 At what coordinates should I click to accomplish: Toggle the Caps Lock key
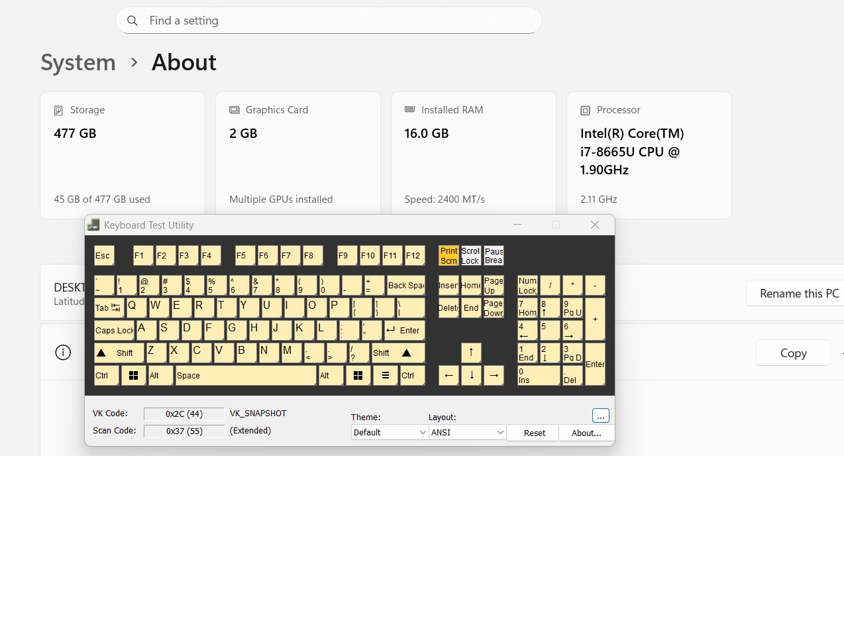pos(114,330)
